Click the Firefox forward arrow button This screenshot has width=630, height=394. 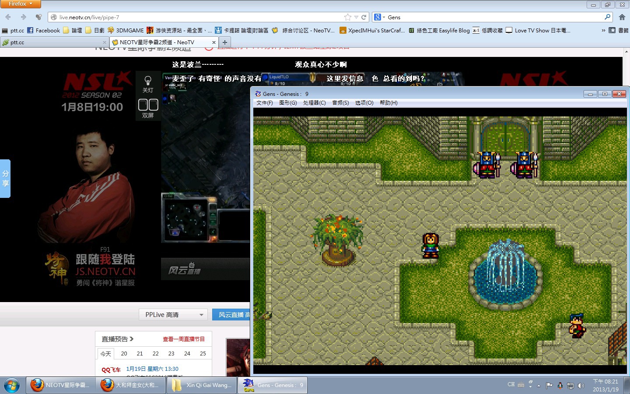24,17
